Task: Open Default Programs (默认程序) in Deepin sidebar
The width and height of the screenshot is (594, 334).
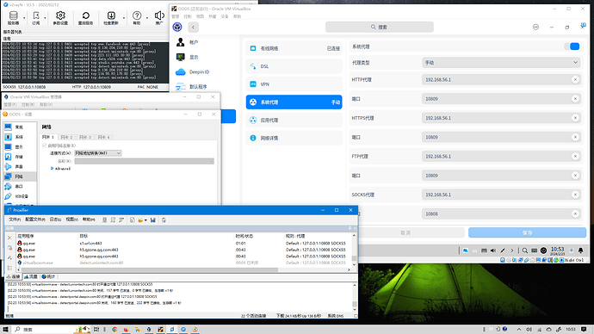Action: 198,87
